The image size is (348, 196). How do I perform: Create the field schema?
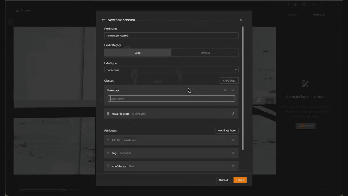point(240,180)
